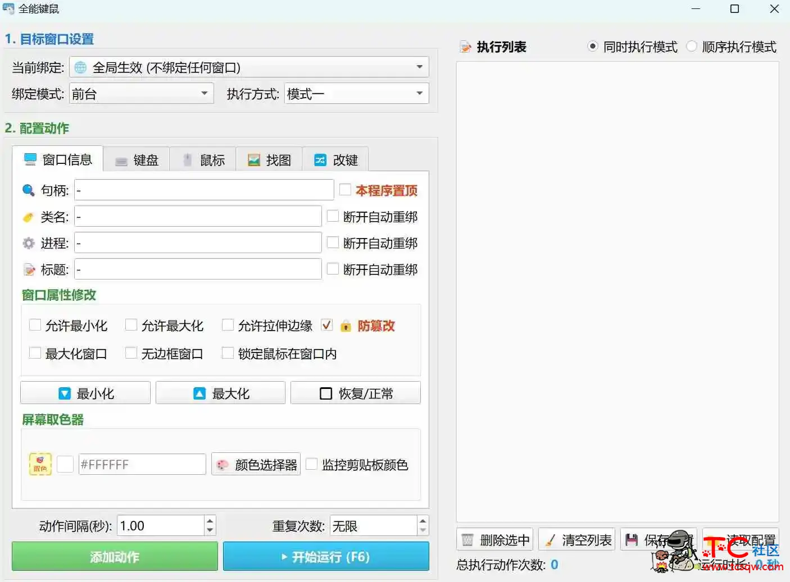This screenshot has width=790, height=582.
Task: Click the tag icon beside 类名
Action: pos(29,217)
